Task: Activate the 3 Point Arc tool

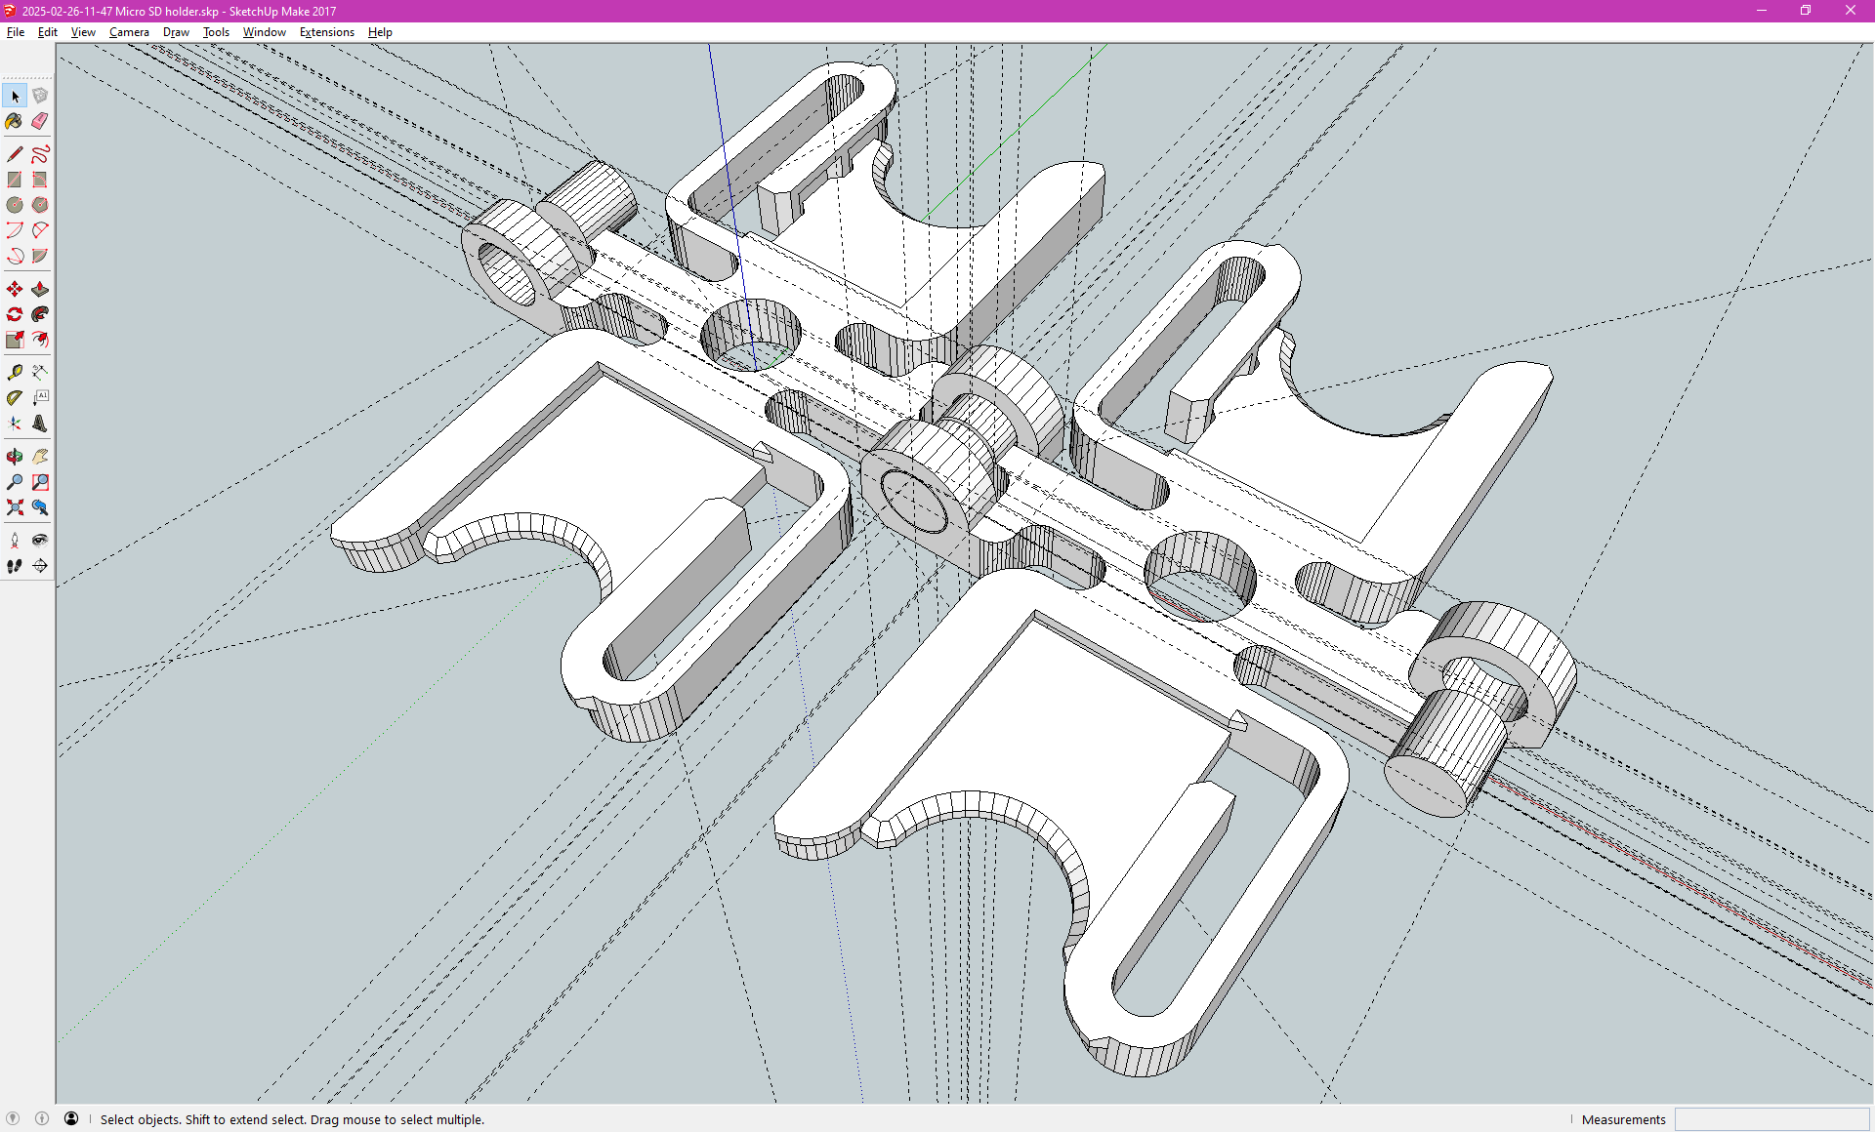Action: point(15,256)
